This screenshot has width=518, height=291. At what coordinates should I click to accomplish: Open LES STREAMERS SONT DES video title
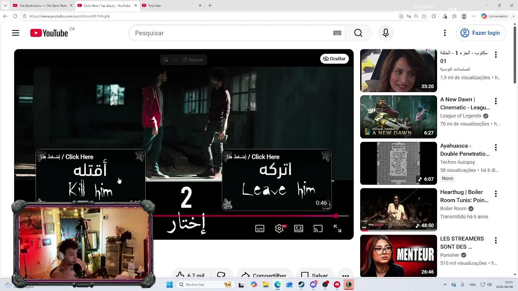(462, 242)
